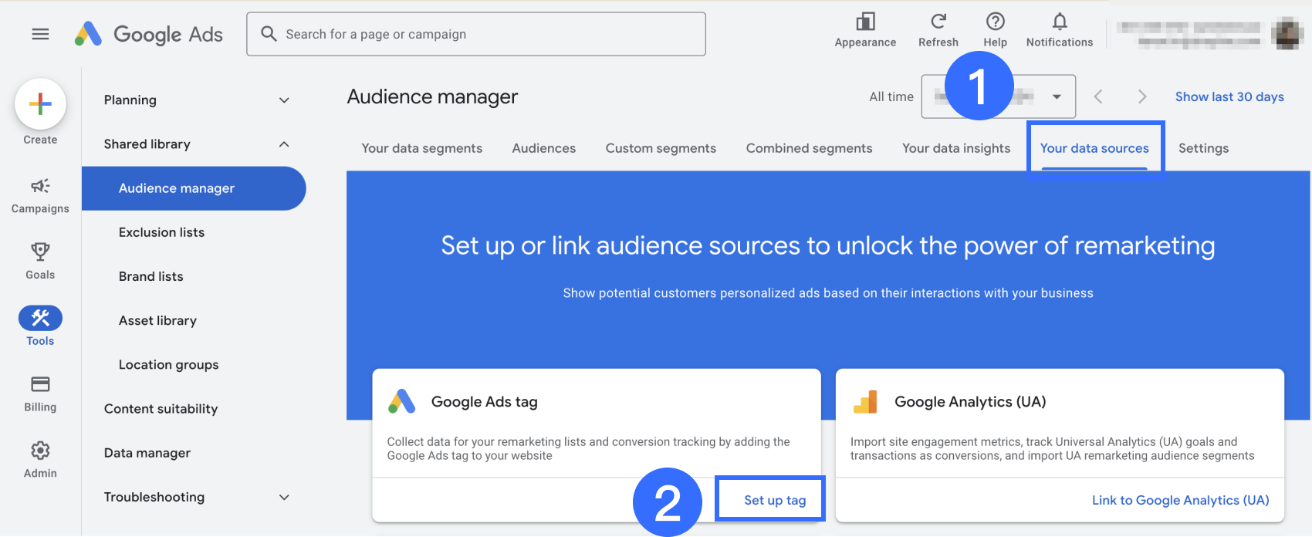The width and height of the screenshot is (1312, 537).
Task: Open Asset library
Action: (157, 320)
